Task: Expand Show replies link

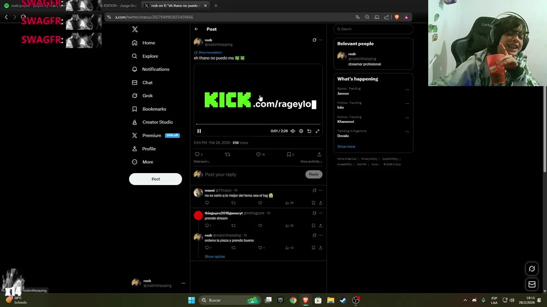Action: pos(215,257)
